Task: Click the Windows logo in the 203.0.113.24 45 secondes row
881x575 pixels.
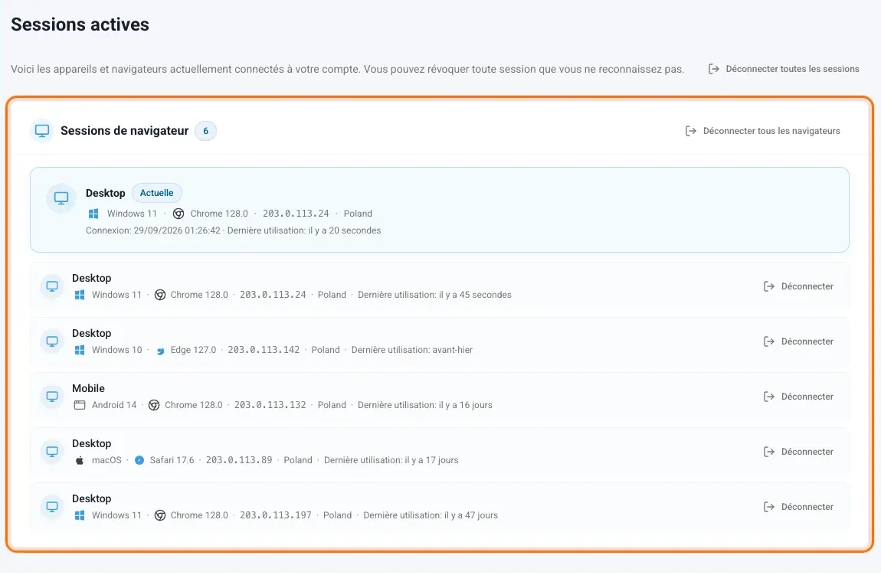Action: 80,295
